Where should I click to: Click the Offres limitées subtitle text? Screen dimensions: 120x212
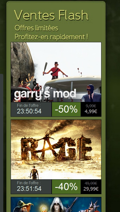(36, 28)
